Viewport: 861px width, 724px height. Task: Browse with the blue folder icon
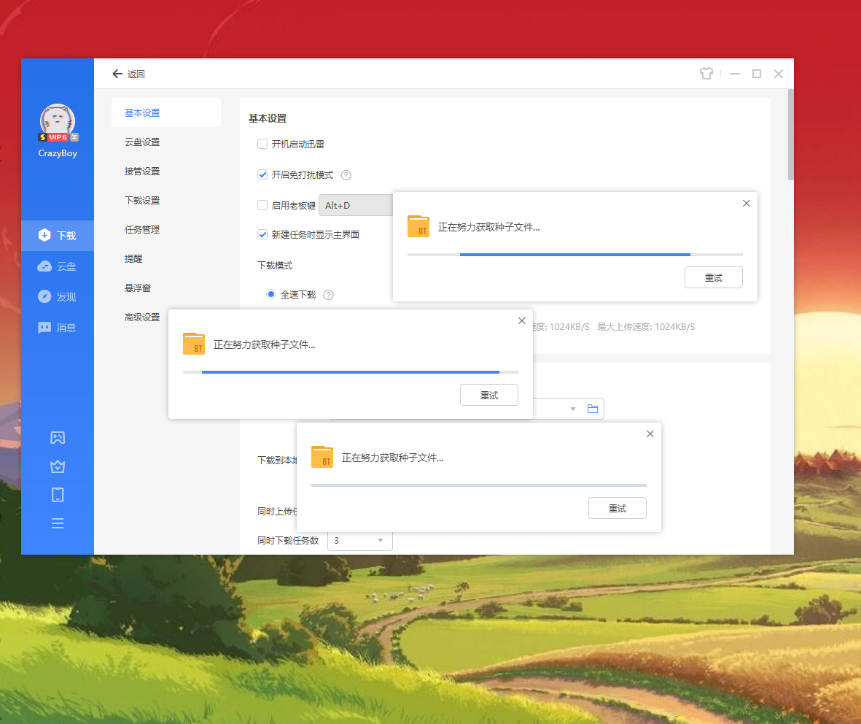click(x=593, y=409)
